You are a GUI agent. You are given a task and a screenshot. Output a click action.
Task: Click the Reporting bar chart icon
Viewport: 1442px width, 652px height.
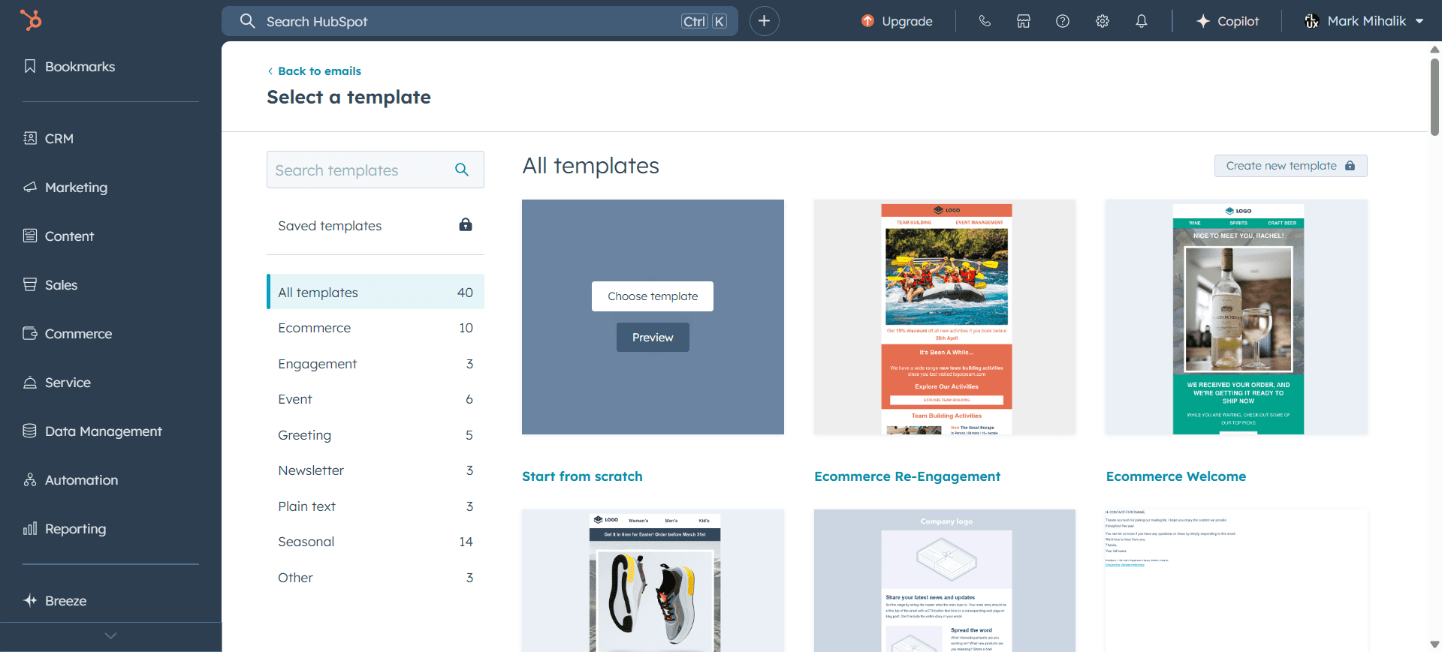point(30,528)
